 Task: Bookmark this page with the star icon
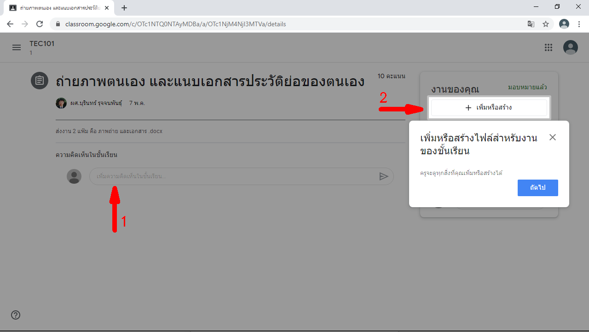[x=546, y=24]
